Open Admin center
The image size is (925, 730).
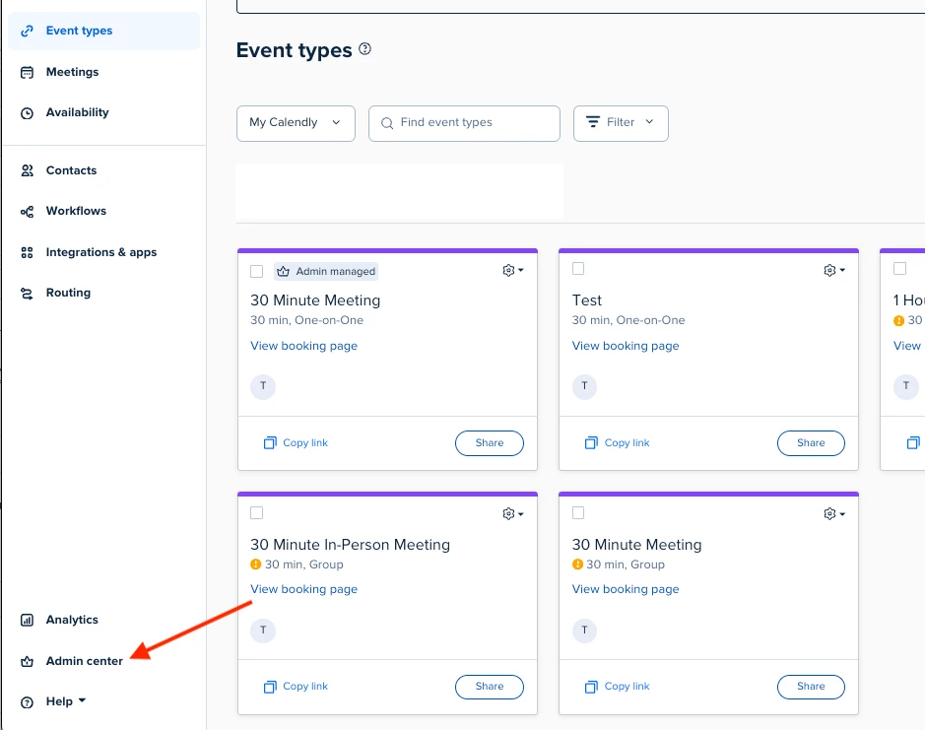click(x=85, y=662)
